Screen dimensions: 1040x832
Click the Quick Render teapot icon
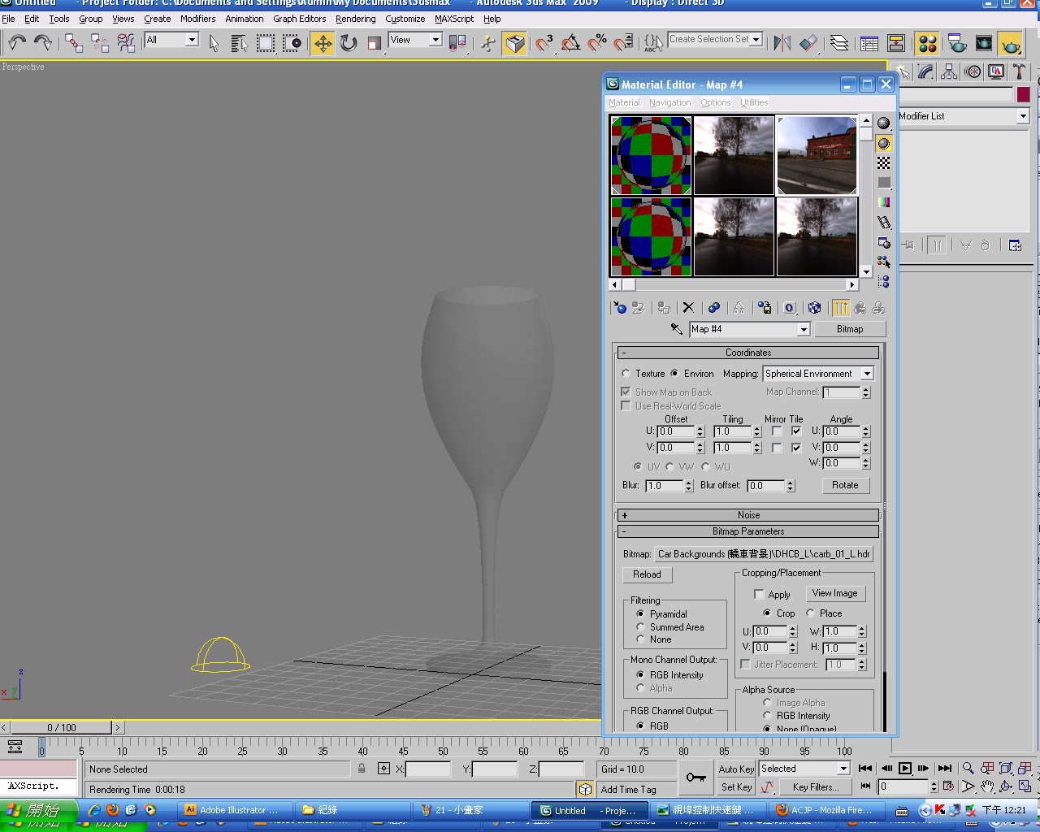pyautogui.click(x=1010, y=43)
